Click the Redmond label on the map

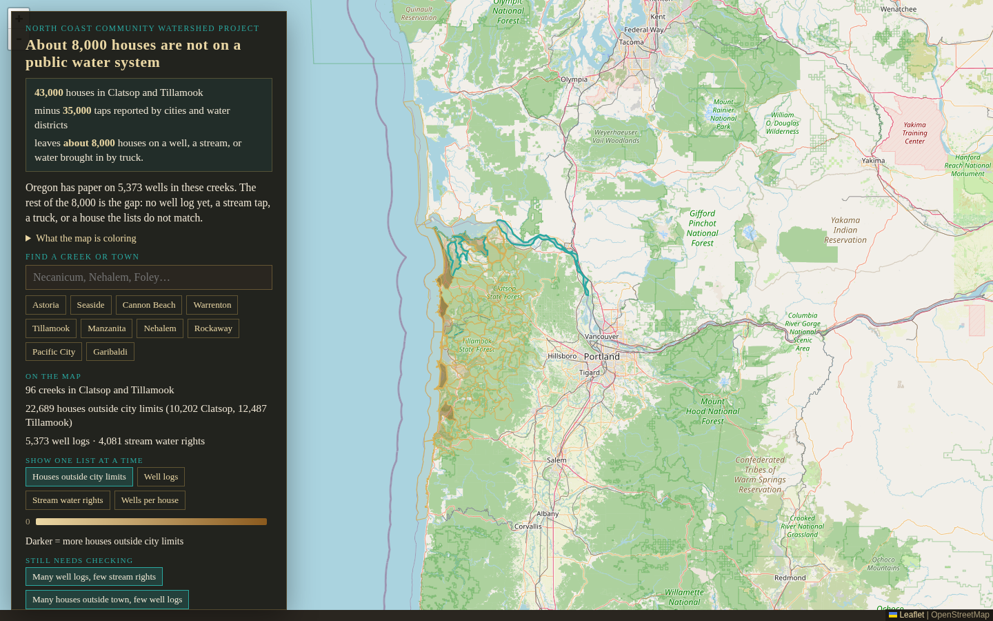coord(790,578)
